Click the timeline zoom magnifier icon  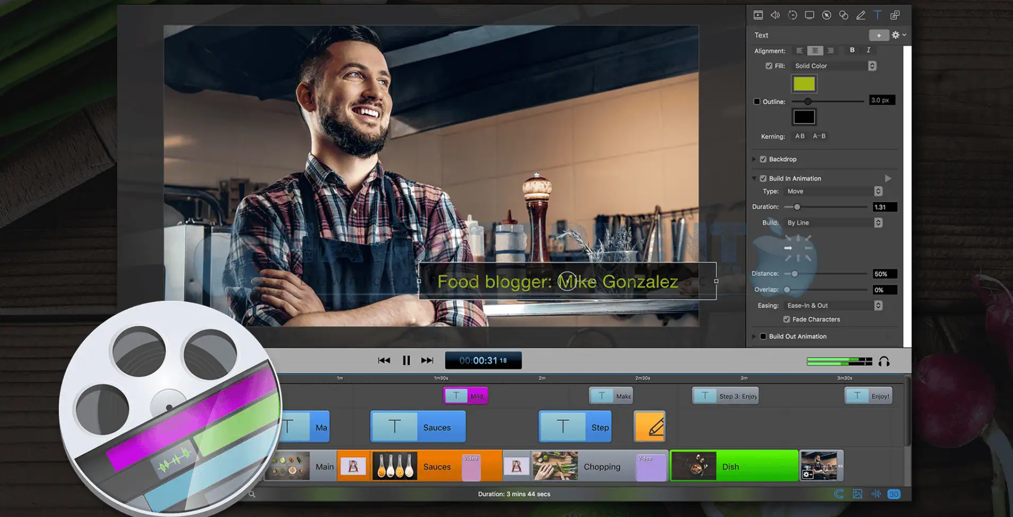click(252, 494)
